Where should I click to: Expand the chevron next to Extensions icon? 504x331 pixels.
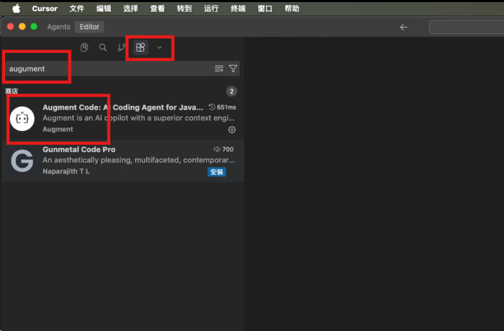[x=160, y=48]
